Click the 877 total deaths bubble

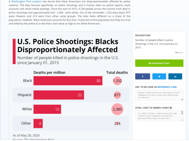tap(117, 95)
